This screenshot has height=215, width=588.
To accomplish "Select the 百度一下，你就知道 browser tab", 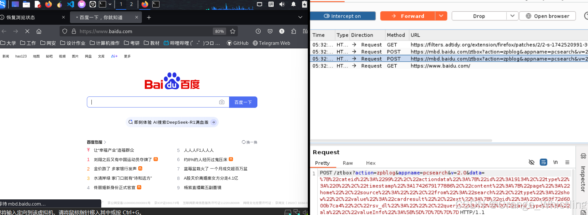I will pos(106,17).
